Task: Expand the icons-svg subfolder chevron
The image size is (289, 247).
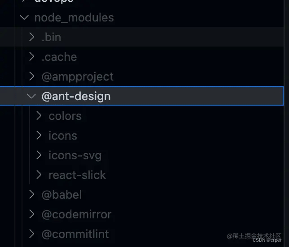Action: tap(39, 155)
